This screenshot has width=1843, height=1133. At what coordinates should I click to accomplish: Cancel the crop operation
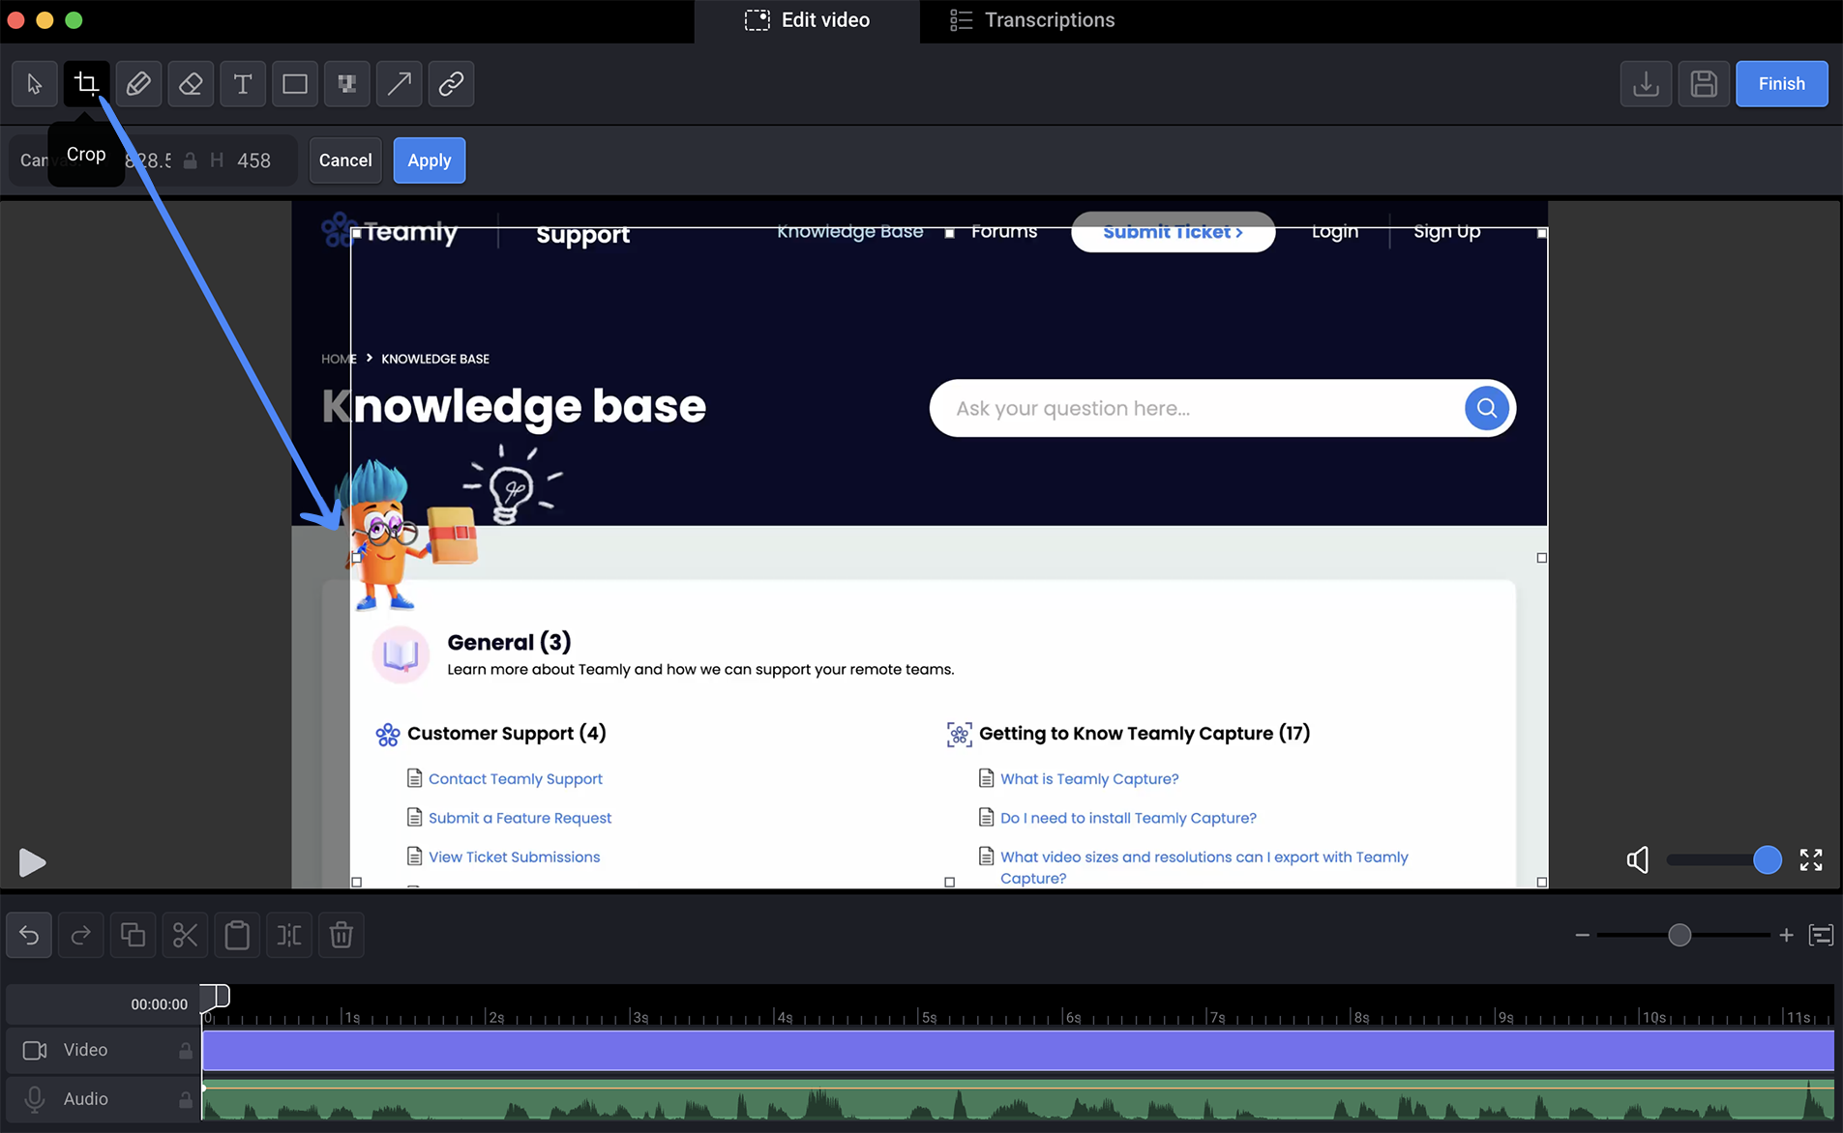coord(345,160)
